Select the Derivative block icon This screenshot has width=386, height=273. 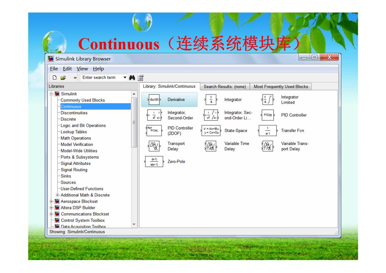point(154,99)
